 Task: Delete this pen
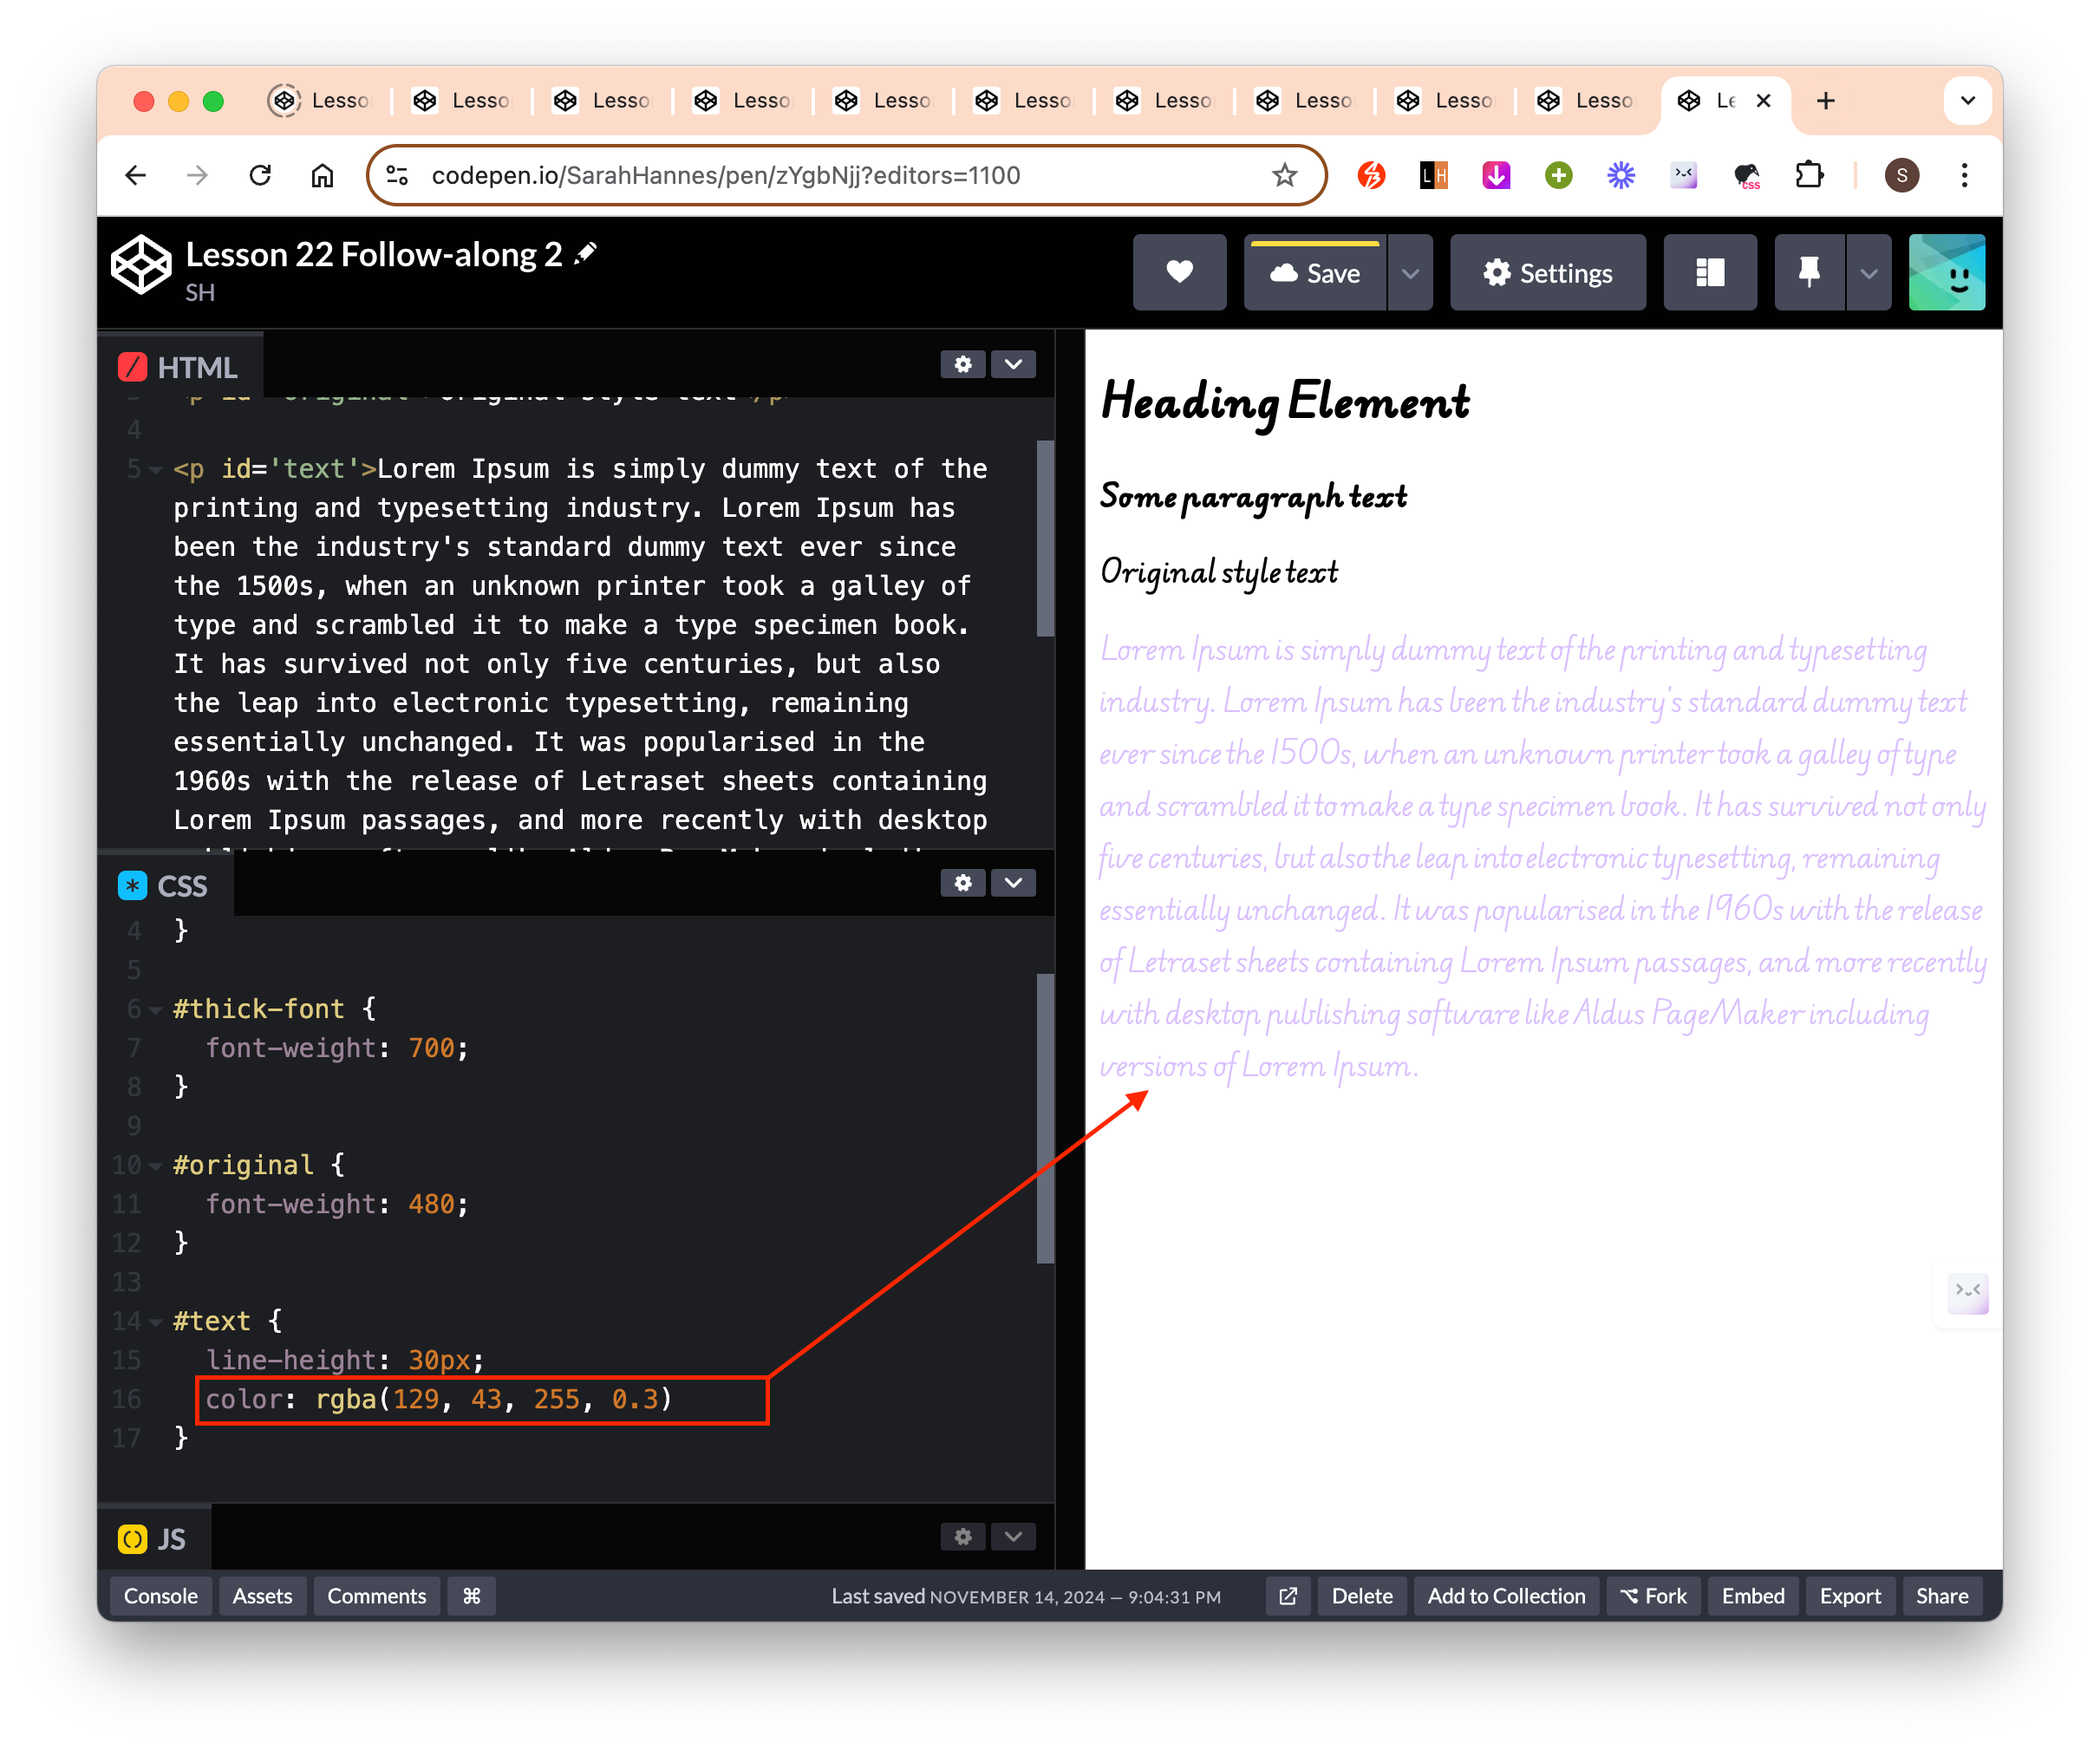coord(1362,1596)
